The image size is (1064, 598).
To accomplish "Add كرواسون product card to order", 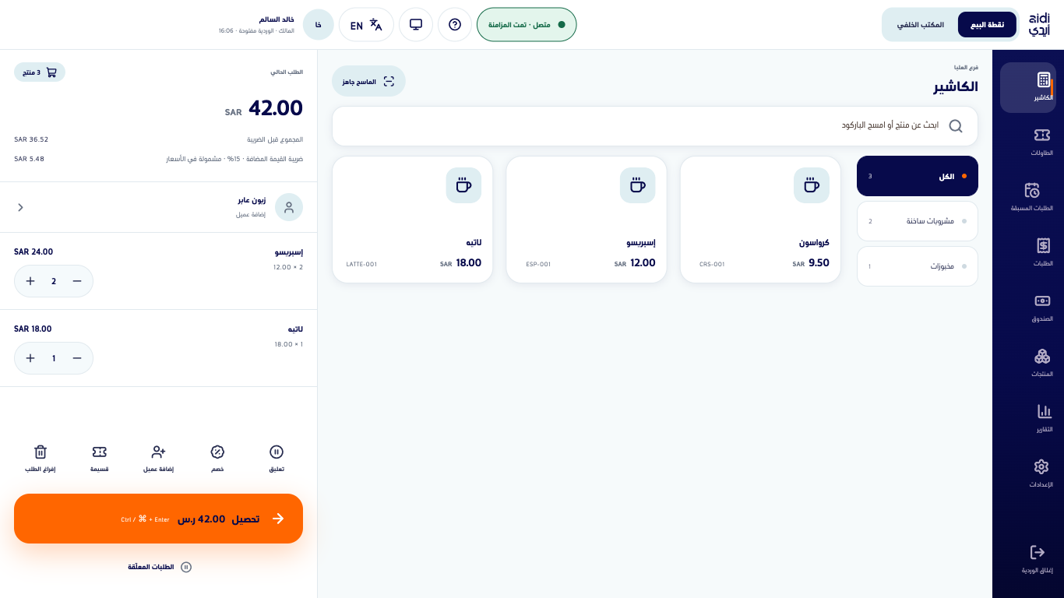I will 760,220.
